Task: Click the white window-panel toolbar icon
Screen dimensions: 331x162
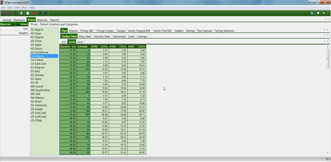Action: pos(28,13)
